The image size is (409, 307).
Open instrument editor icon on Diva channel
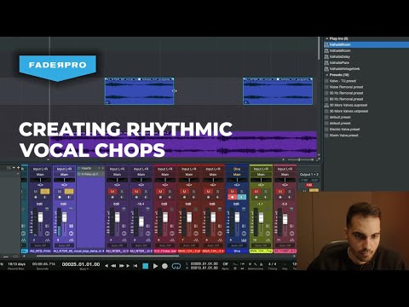(x=244, y=234)
